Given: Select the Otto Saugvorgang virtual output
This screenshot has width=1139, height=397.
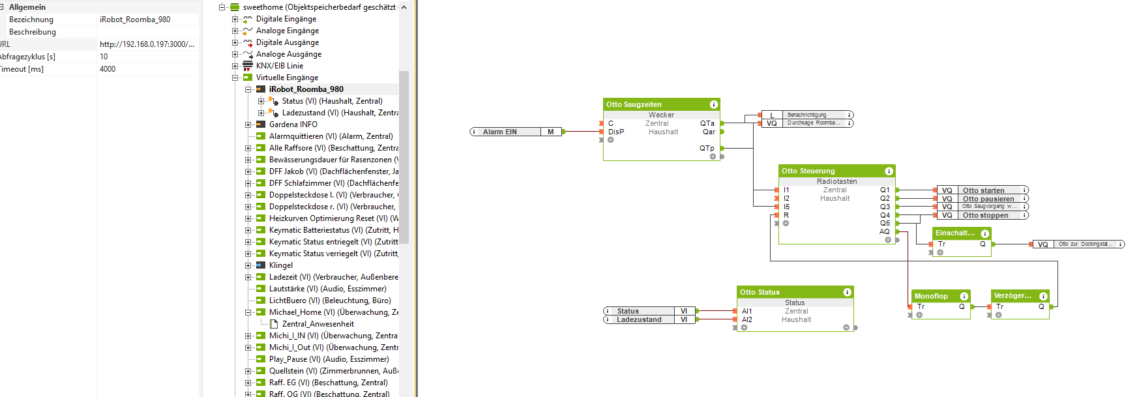Looking at the screenshot, I should tap(983, 207).
